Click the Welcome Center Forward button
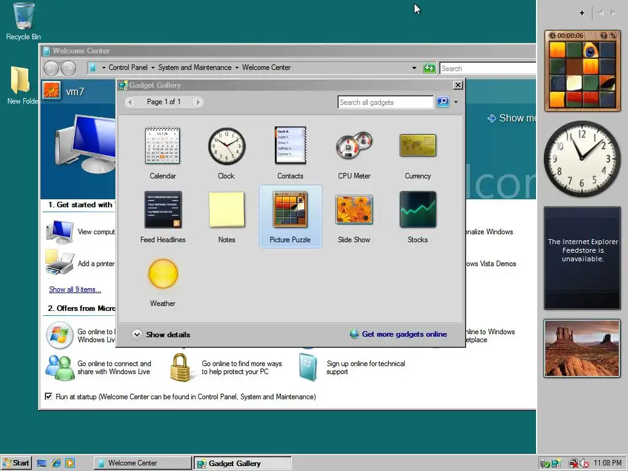Image resolution: width=628 pixels, height=471 pixels. 68,67
